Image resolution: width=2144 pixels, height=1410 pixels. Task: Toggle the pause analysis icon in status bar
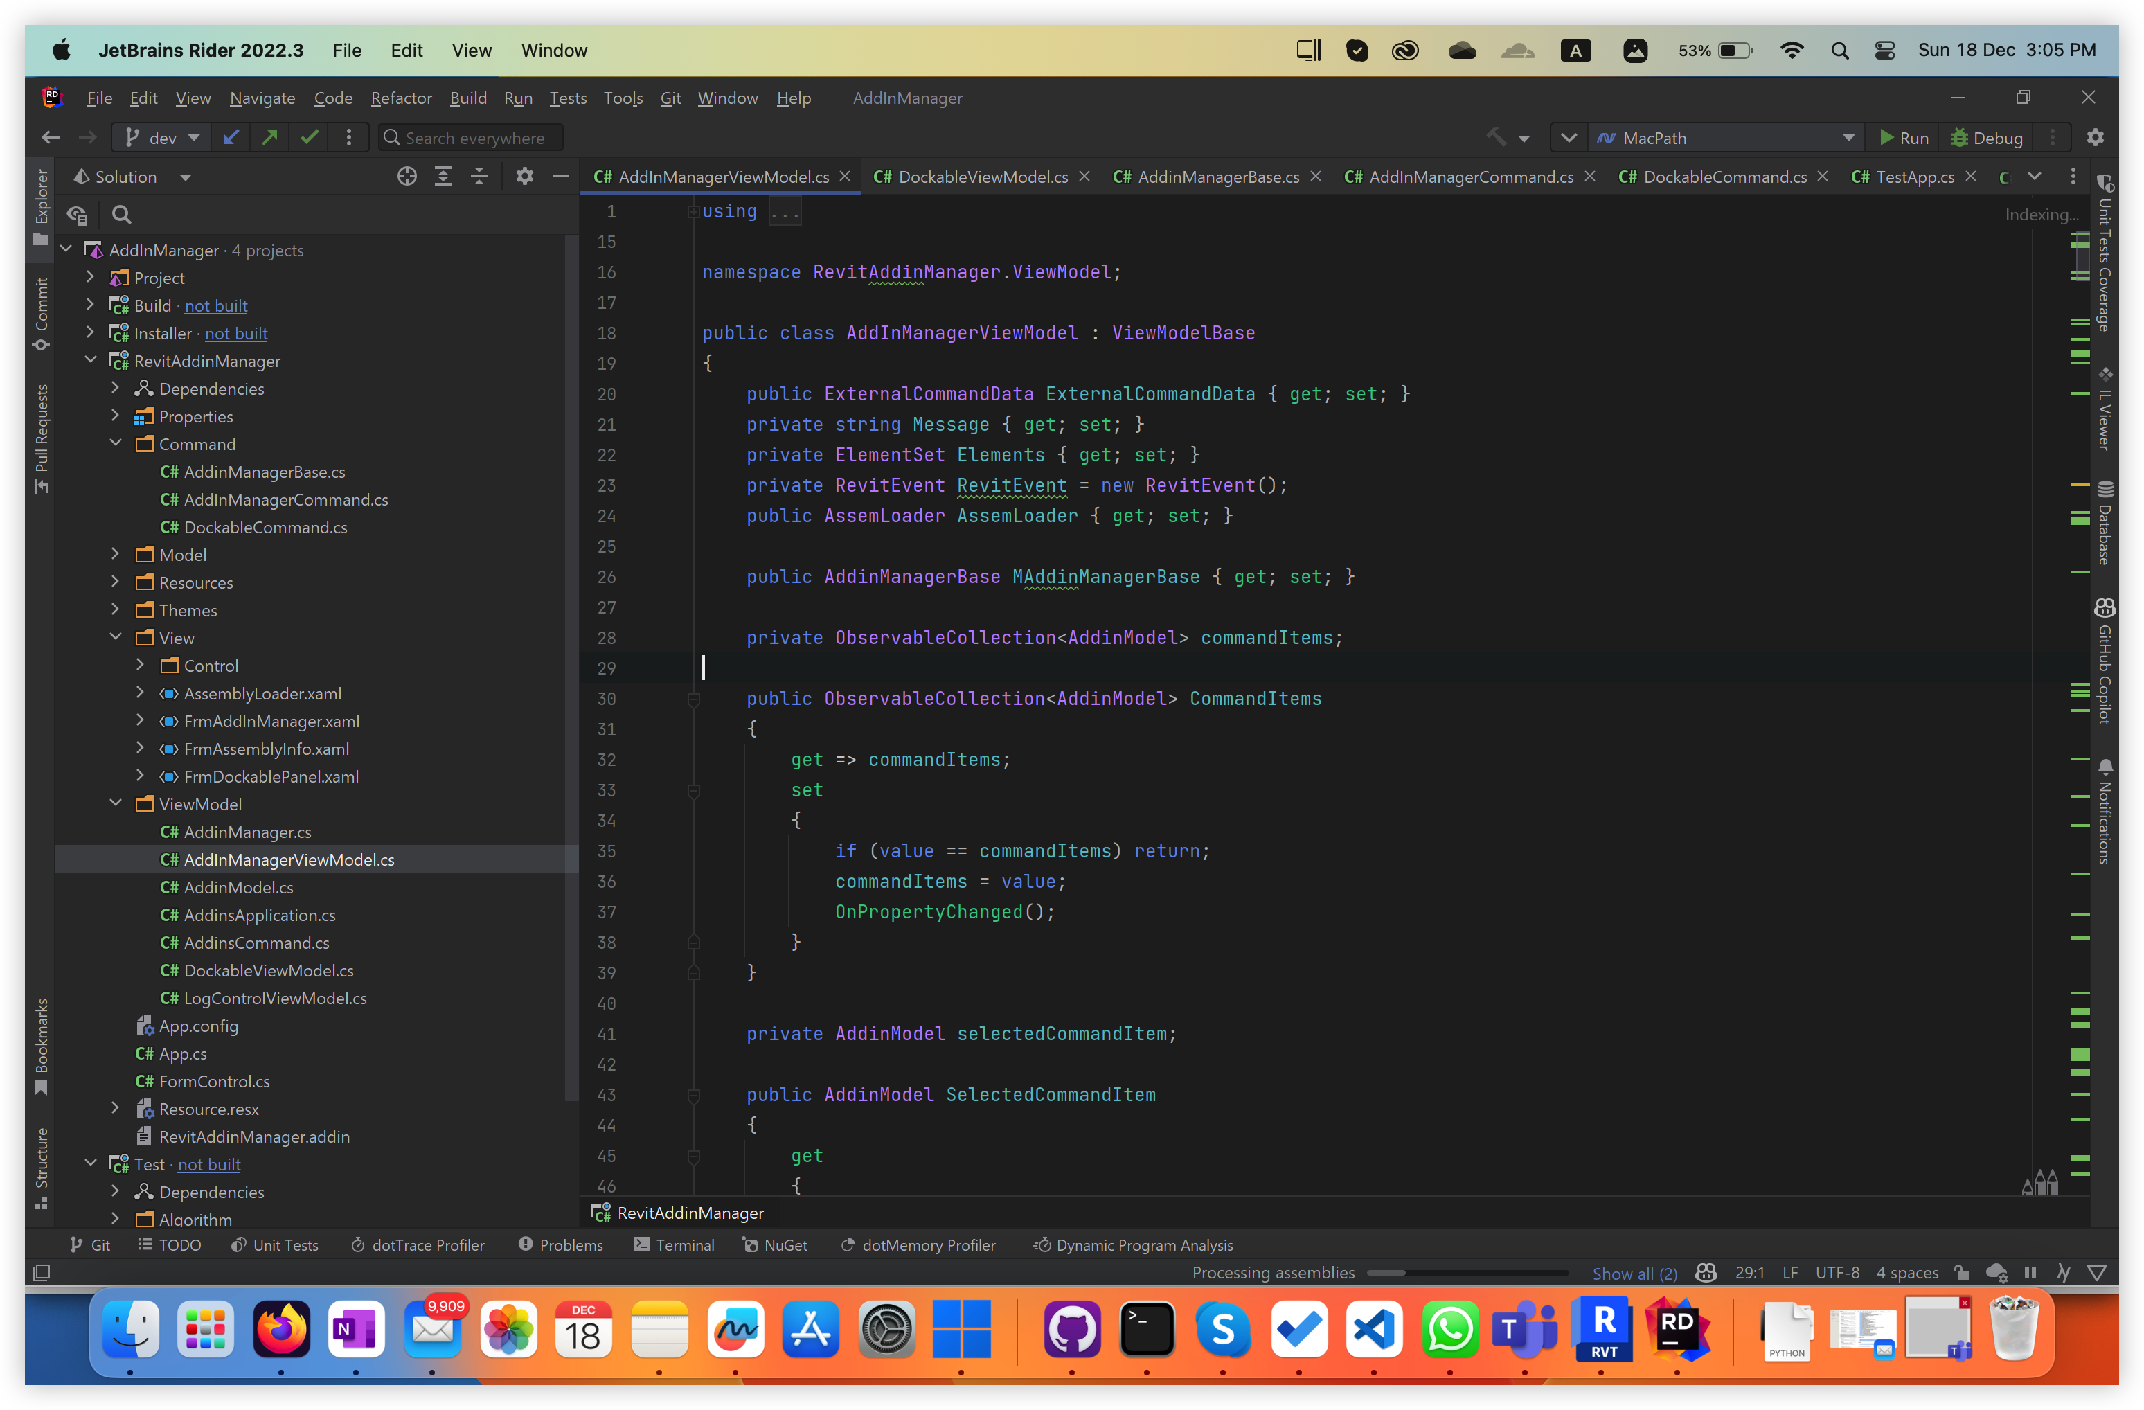click(2030, 1272)
